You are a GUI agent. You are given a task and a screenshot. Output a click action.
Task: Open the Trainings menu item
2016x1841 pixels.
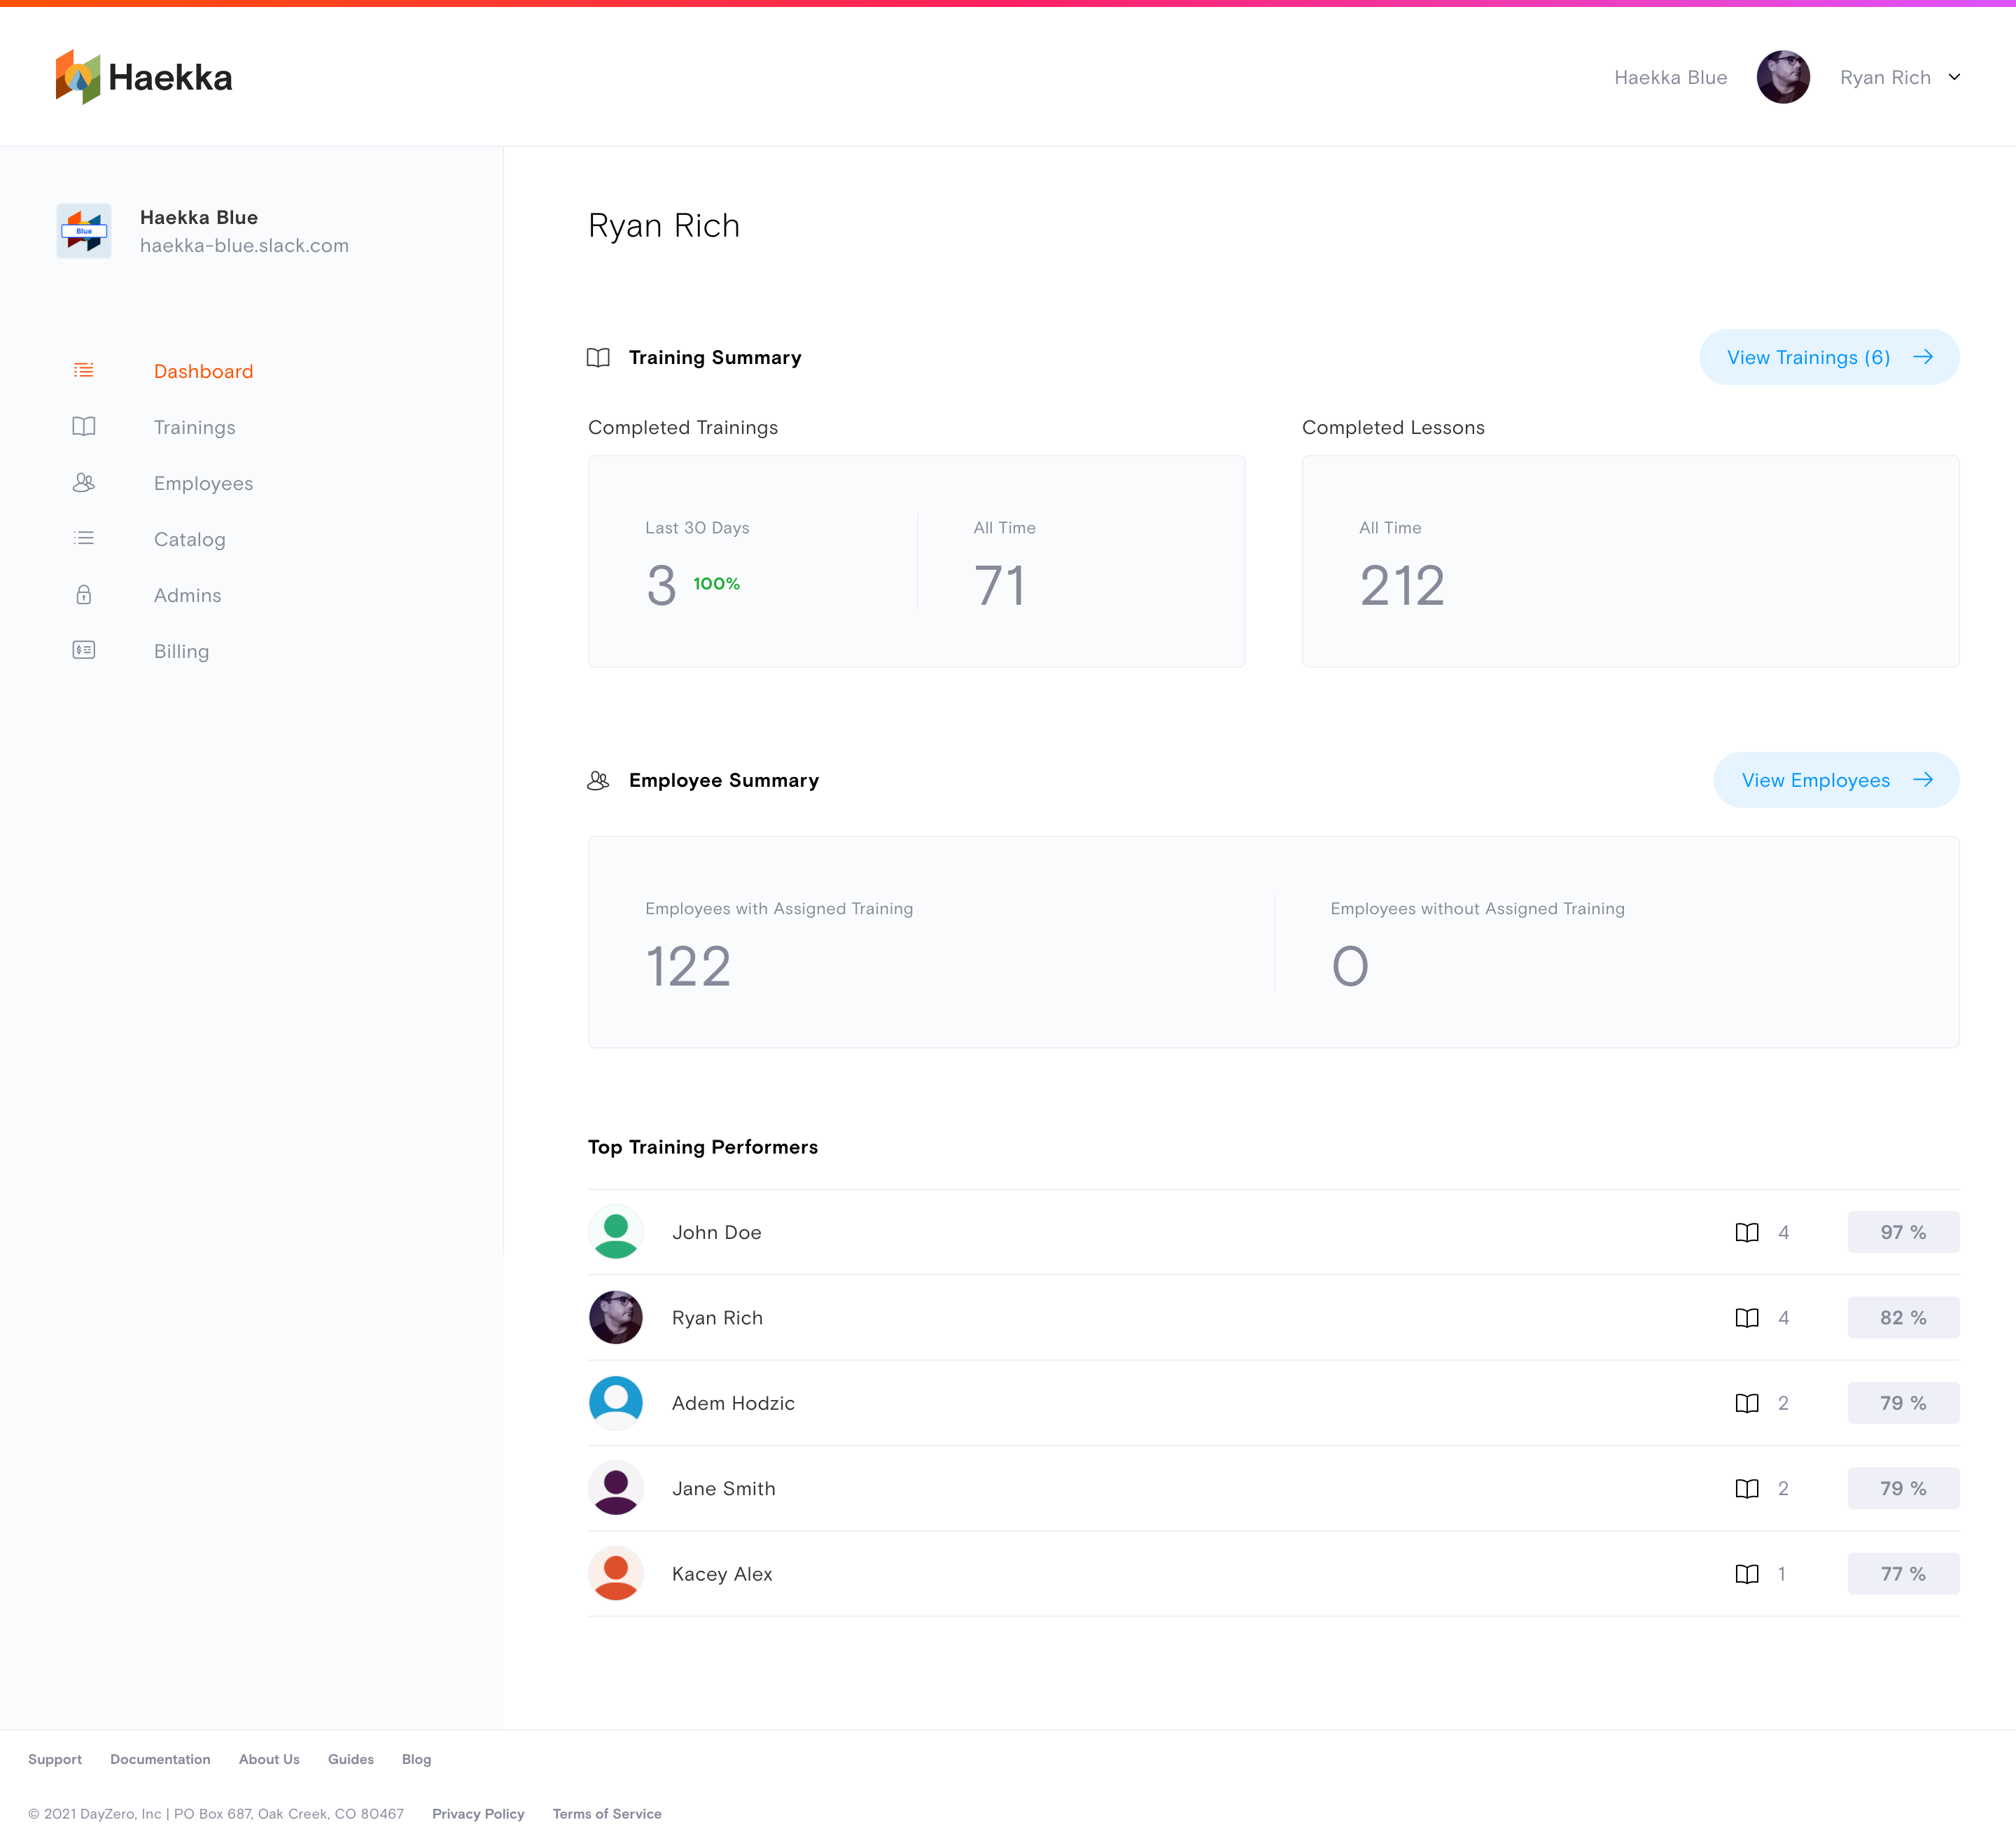coord(195,427)
